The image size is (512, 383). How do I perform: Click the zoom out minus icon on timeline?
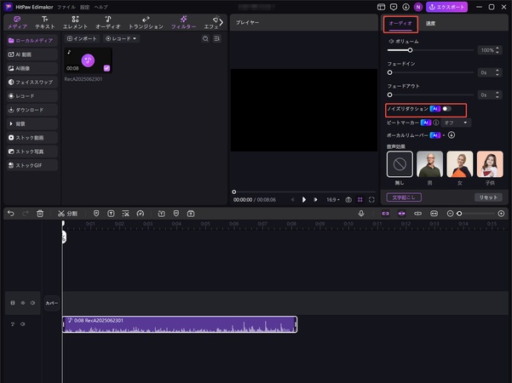[x=450, y=214]
